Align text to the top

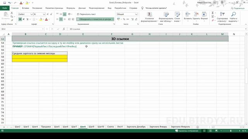(57, 14)
